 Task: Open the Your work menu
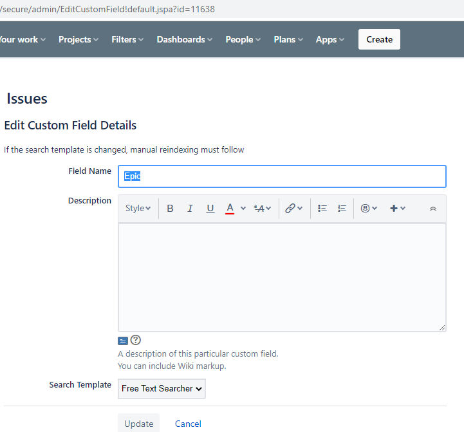pyautogui.click(x=23, y=39)
